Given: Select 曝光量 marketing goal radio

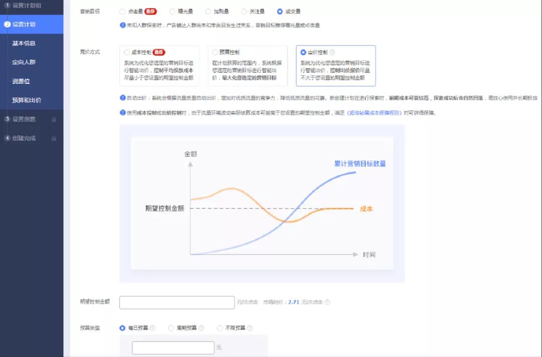Looking at the screenshot, I should point(173,11).
